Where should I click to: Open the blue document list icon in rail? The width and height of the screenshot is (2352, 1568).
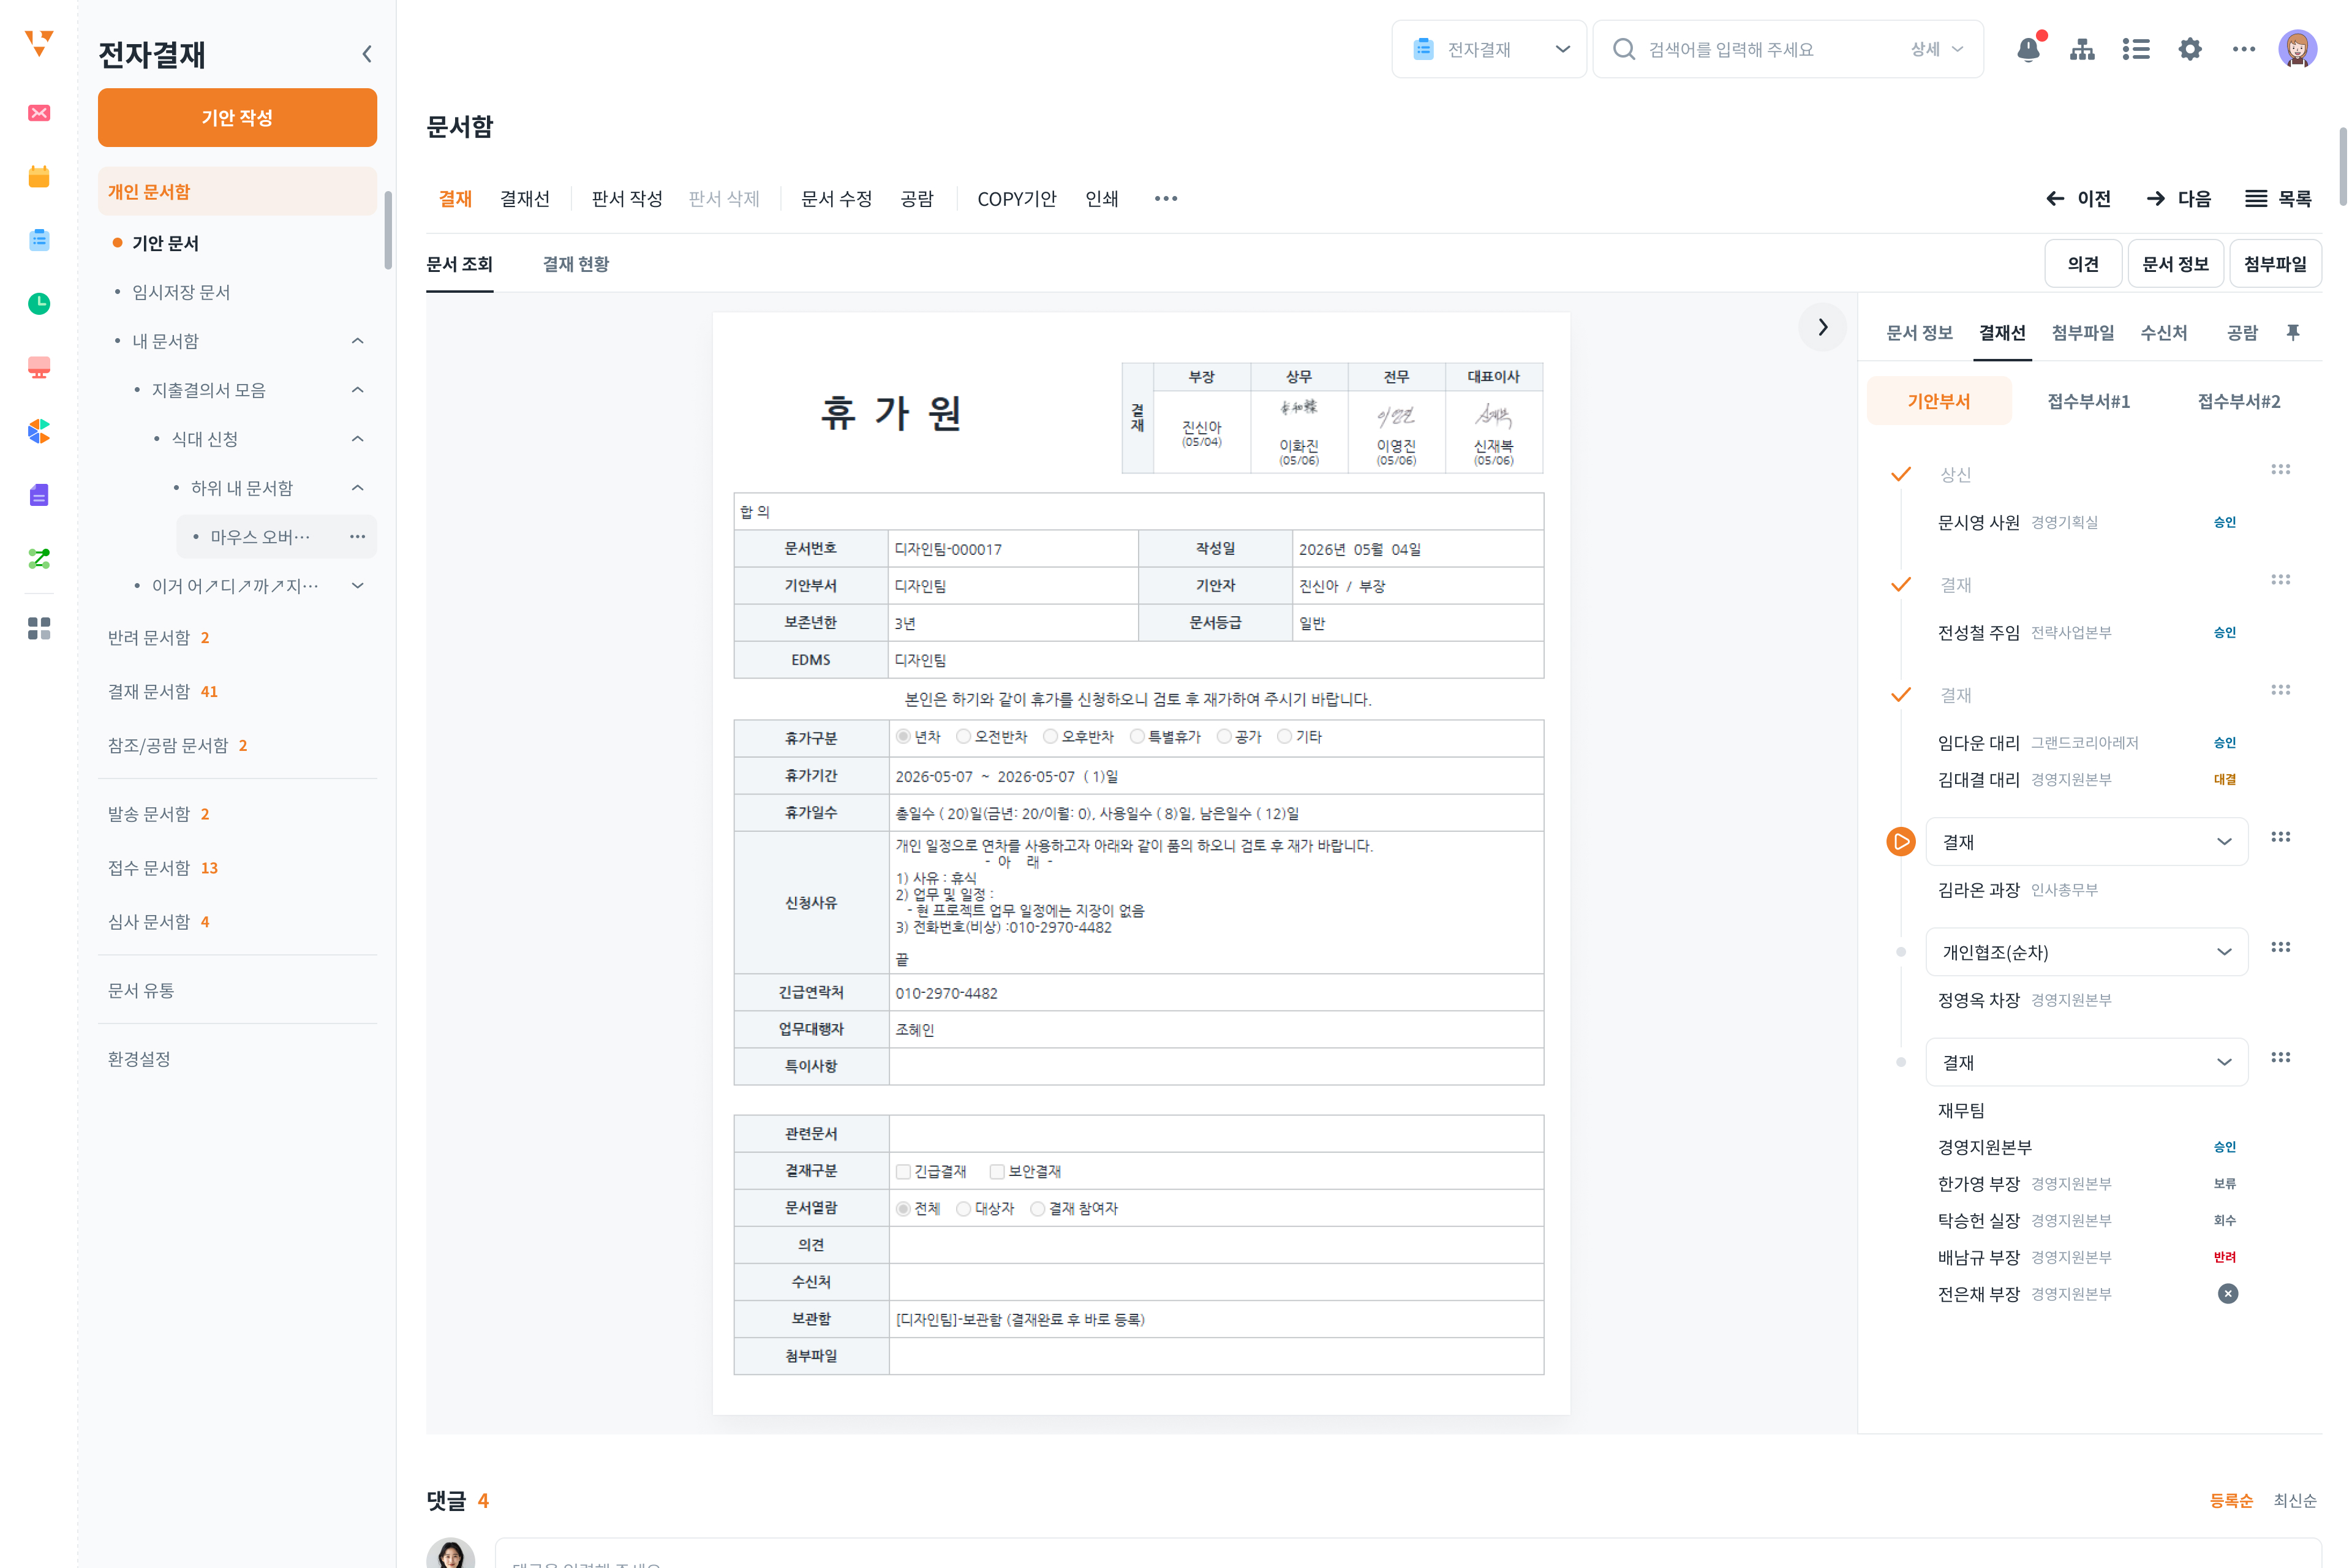39,240
